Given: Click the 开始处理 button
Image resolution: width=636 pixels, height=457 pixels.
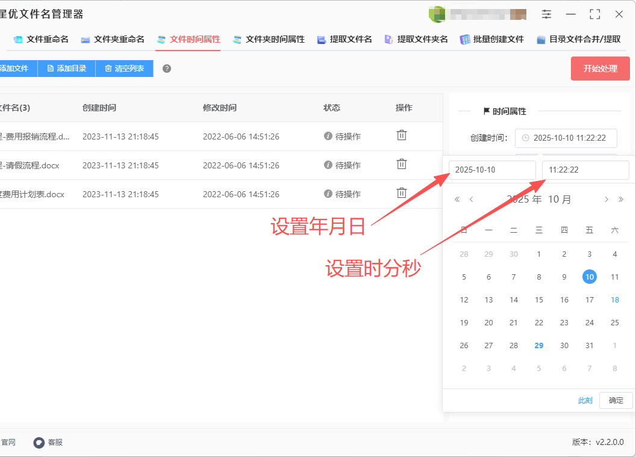Looking at the screenshot, I should [x=600, y=69].
